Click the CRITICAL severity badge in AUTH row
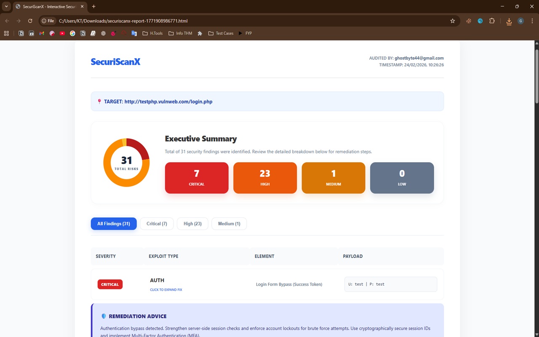The image size is (539, 337). [x=110, y=284]
